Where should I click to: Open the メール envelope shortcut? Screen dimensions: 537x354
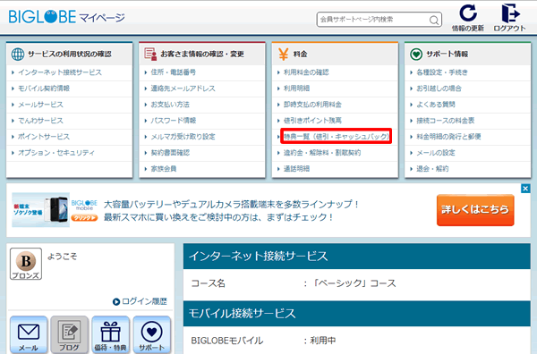click(29, 335)
